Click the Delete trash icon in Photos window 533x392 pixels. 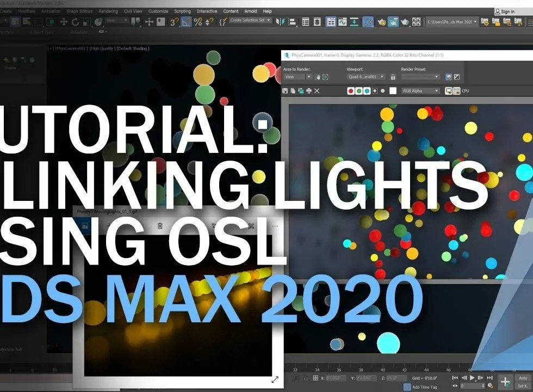[160, 225]
